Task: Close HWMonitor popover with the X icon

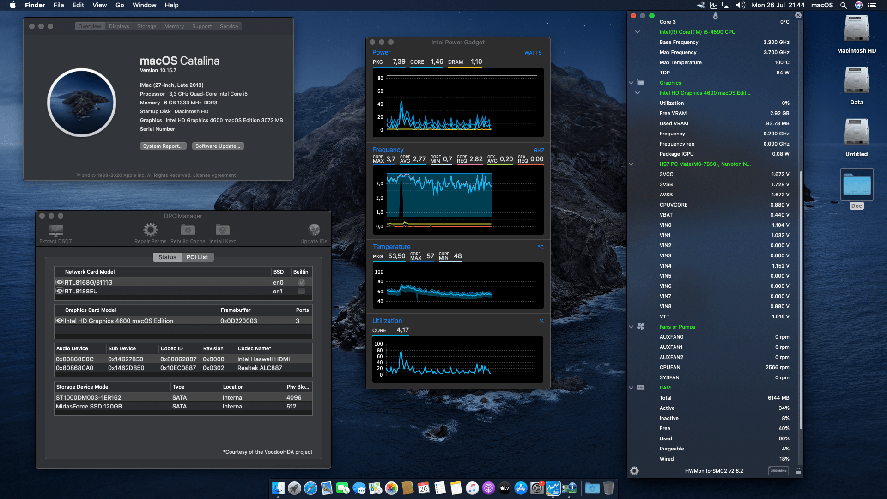Action: tap(798, 15)
